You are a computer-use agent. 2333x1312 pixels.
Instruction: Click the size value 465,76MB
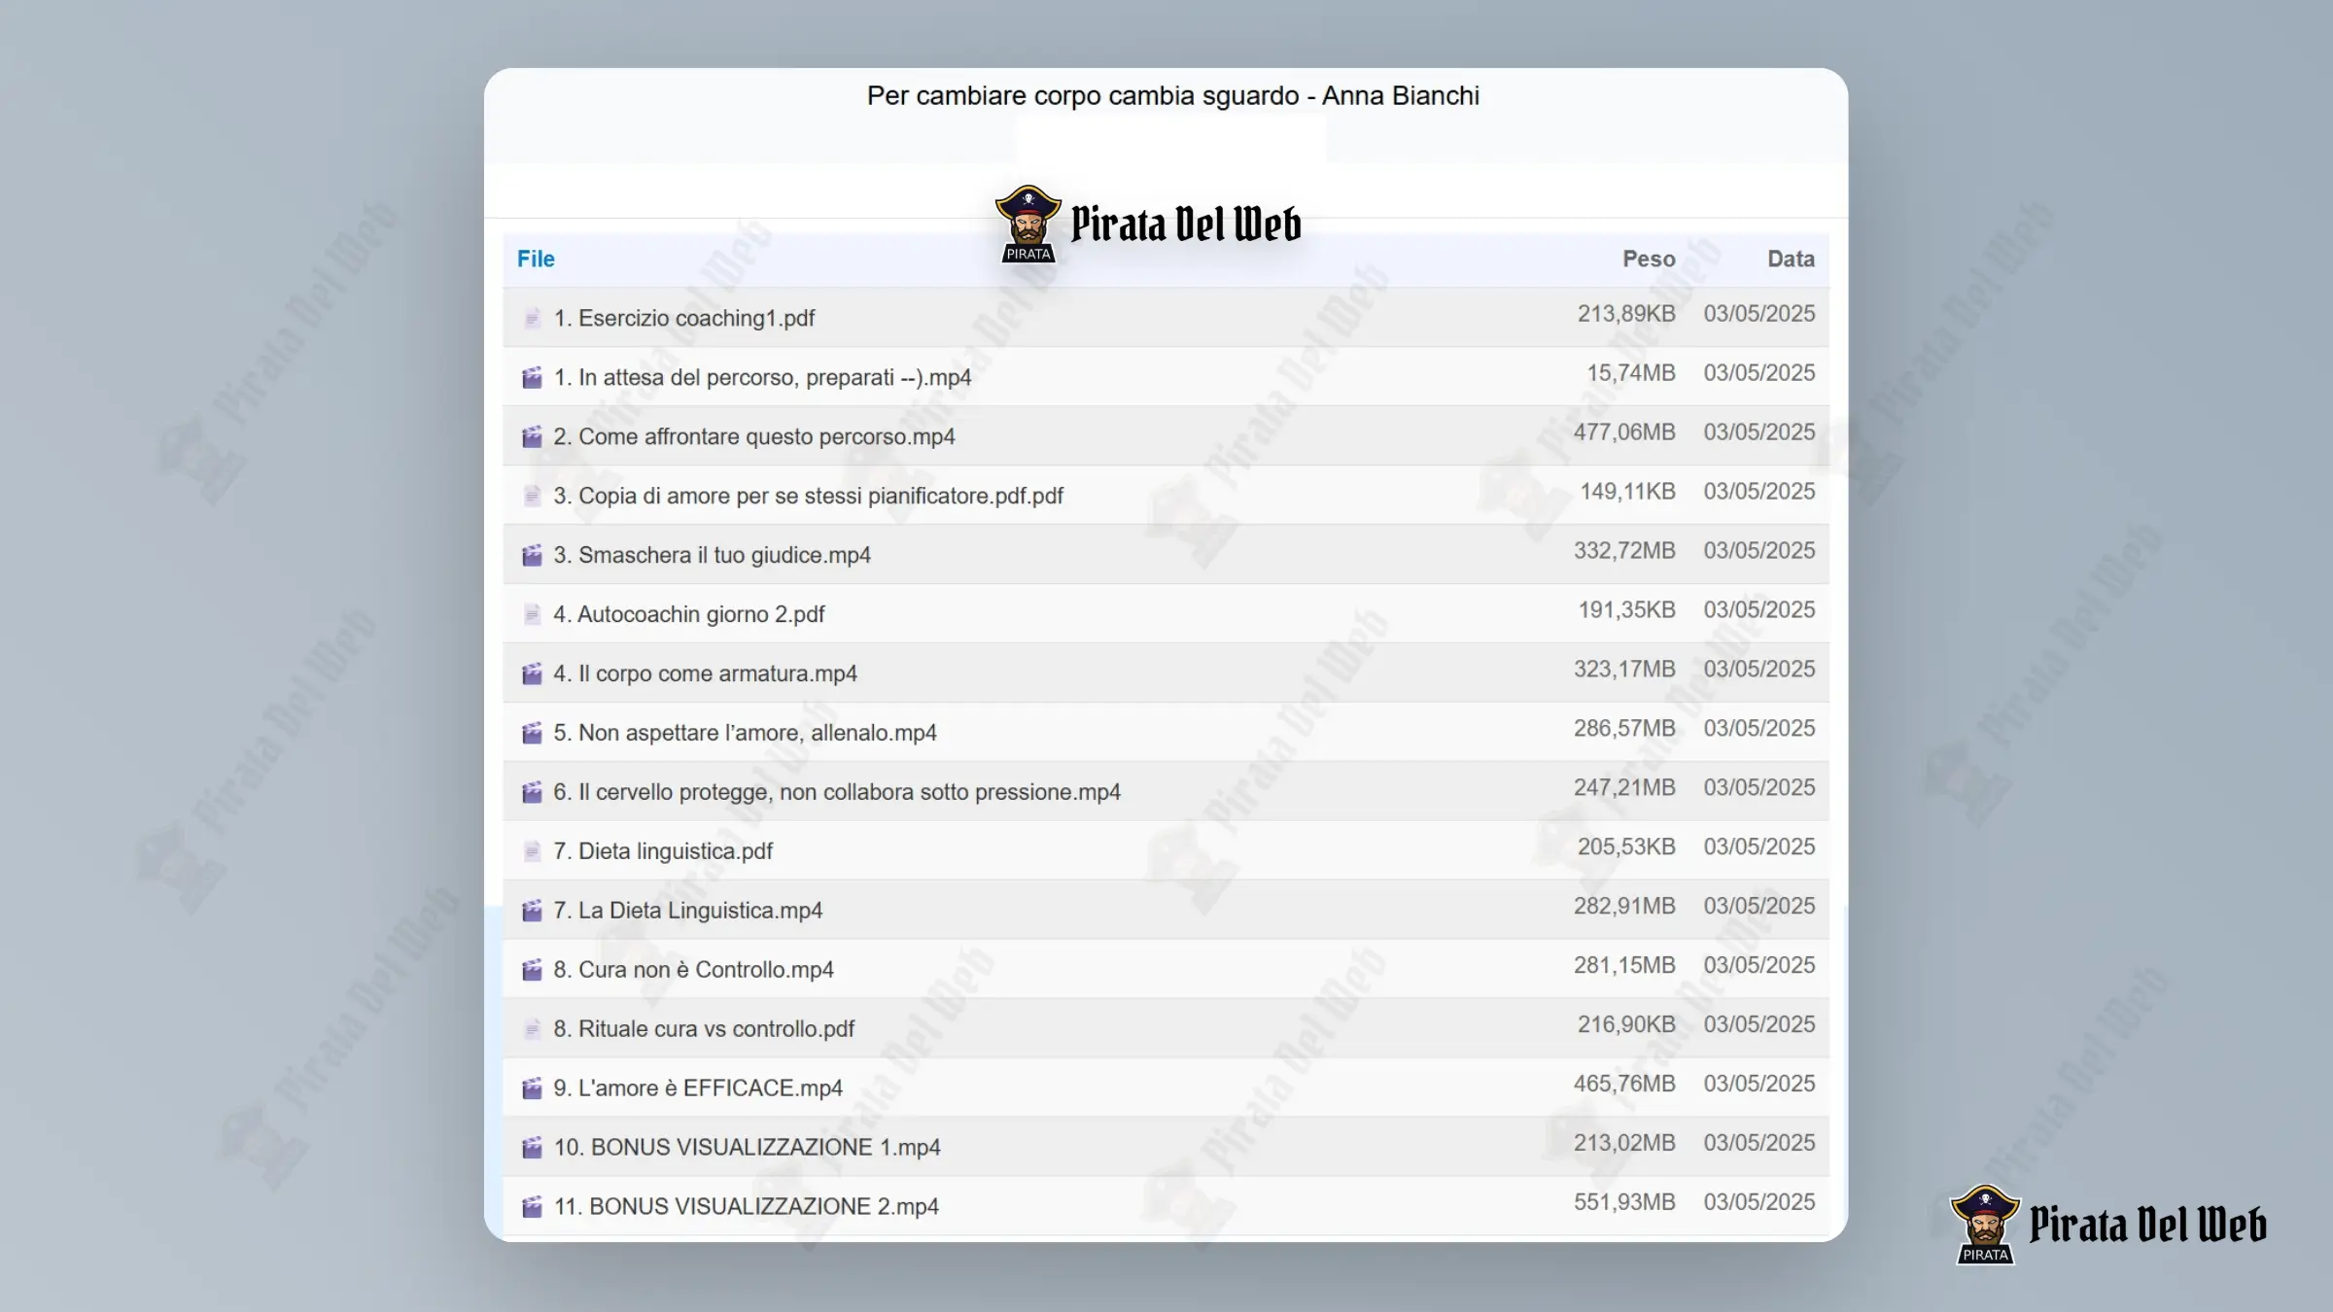click(1624, 1085)
